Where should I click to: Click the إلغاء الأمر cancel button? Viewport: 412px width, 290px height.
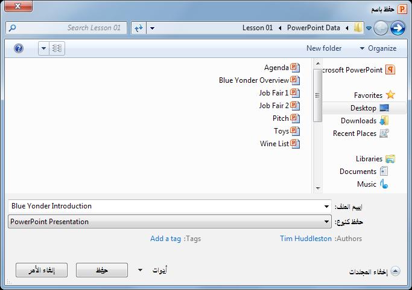[42, 270]
